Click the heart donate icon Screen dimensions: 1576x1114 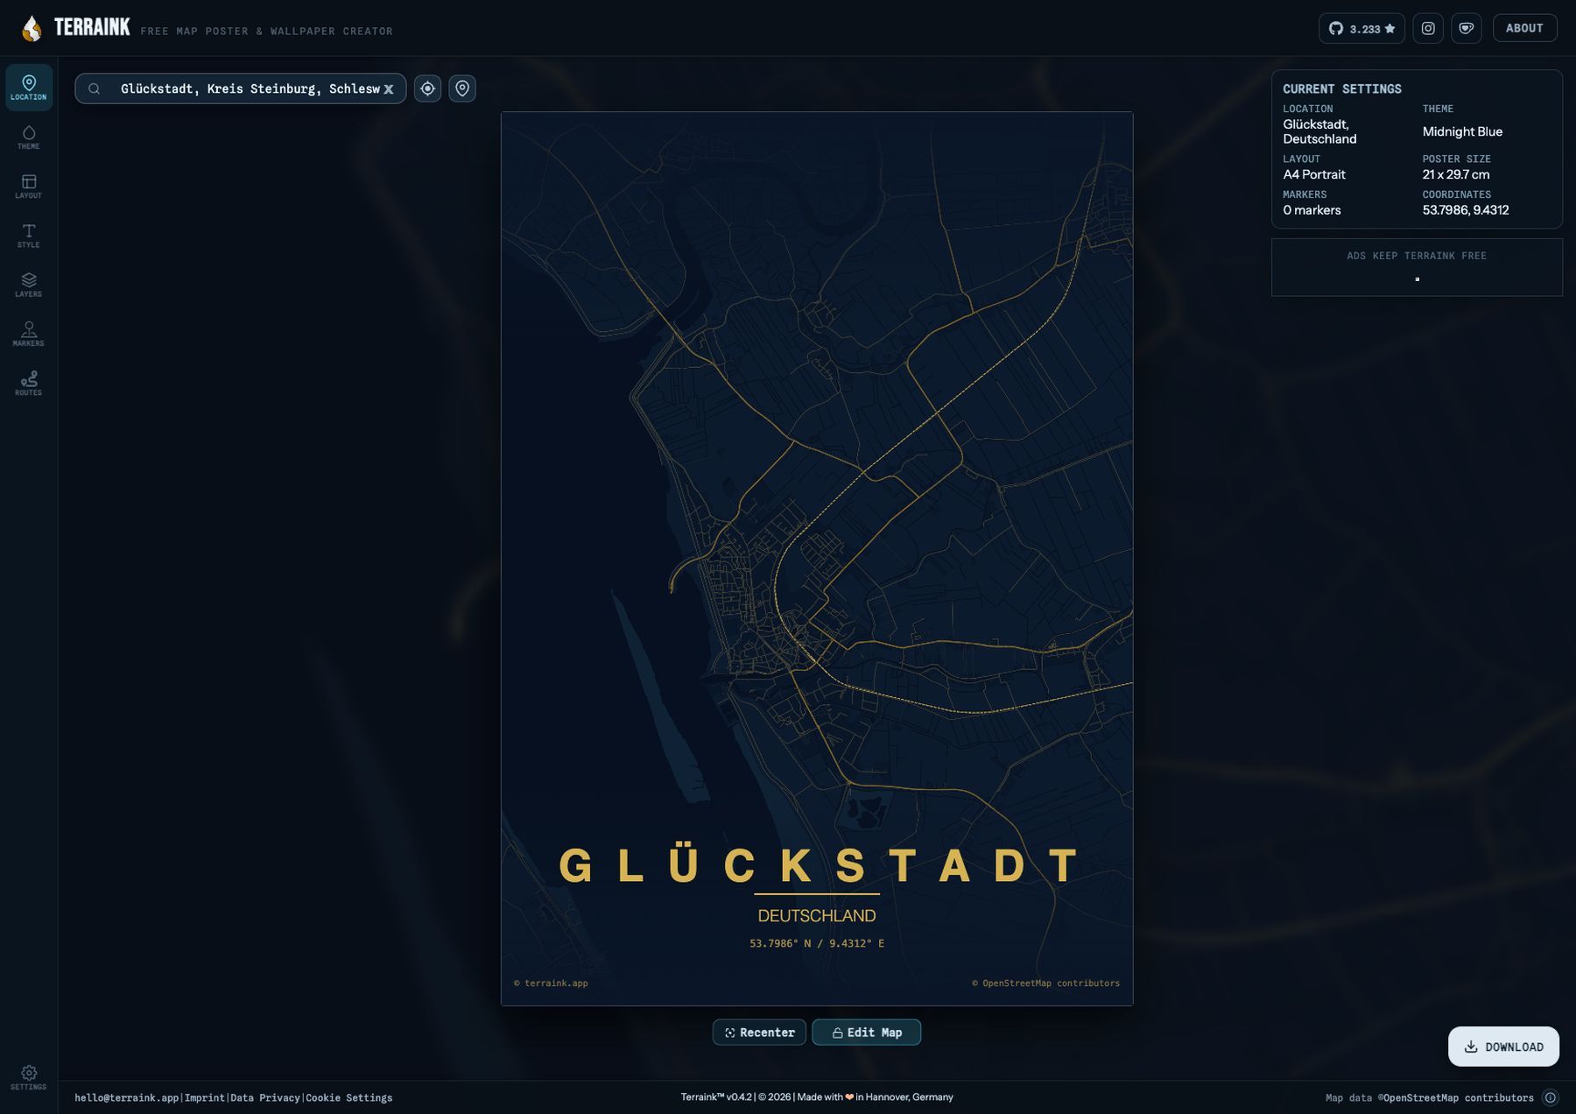1467,29
